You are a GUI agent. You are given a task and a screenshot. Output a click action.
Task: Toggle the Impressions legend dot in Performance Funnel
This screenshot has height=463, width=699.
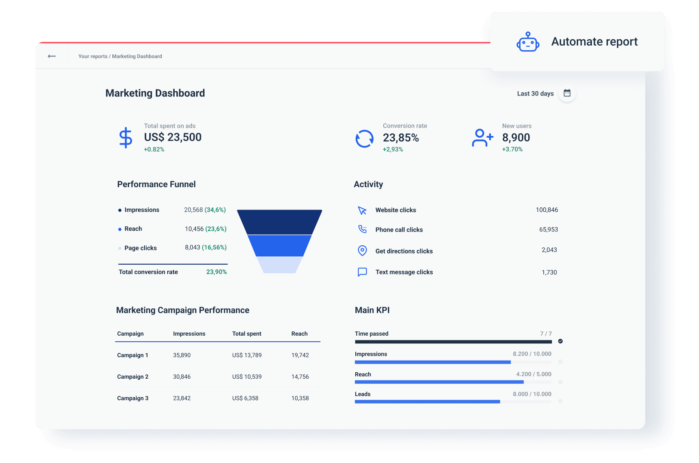pyautogui.click(x=119, y=210)
